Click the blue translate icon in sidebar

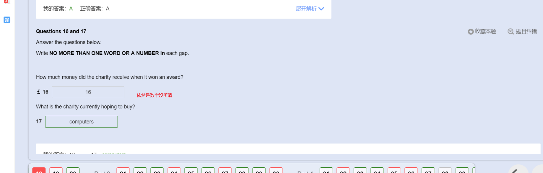7,20
